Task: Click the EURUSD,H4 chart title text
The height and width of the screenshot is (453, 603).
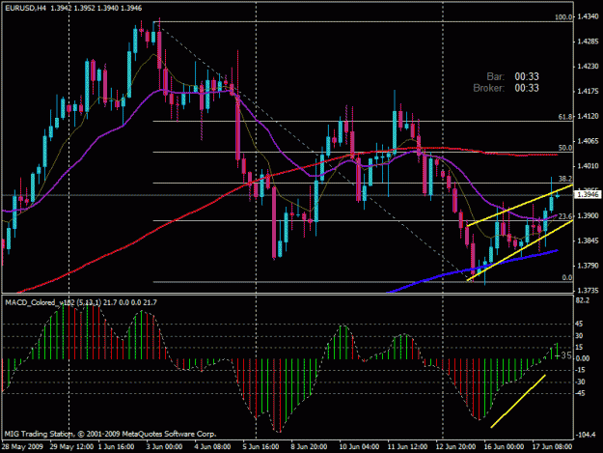Action: 24,8
